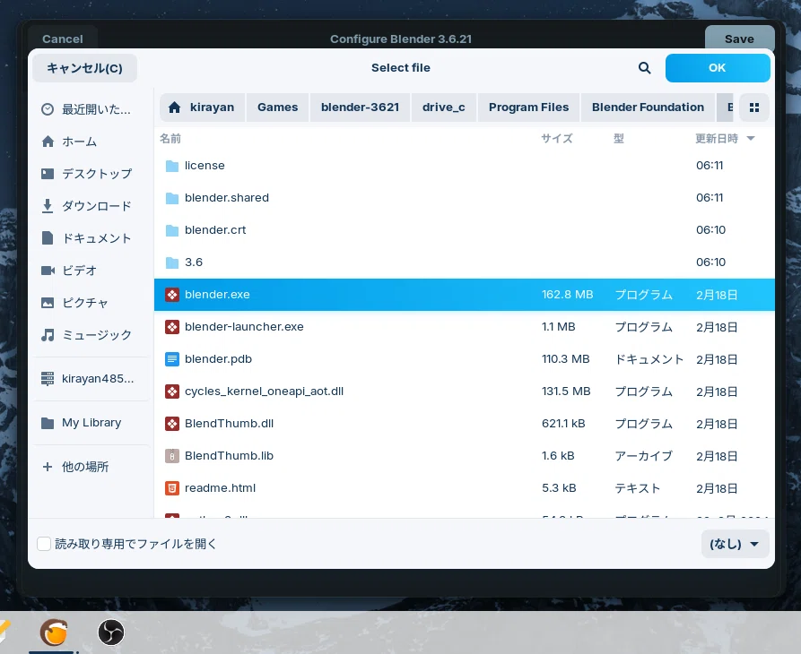Click the 131.5 MB size value

tap(566, 392)
